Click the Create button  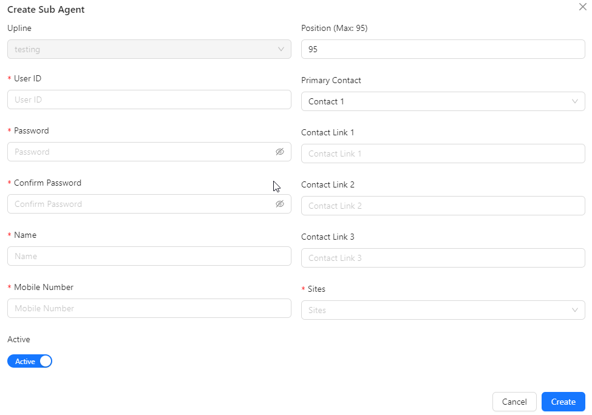pyautogui.click(x=563, y=401)
